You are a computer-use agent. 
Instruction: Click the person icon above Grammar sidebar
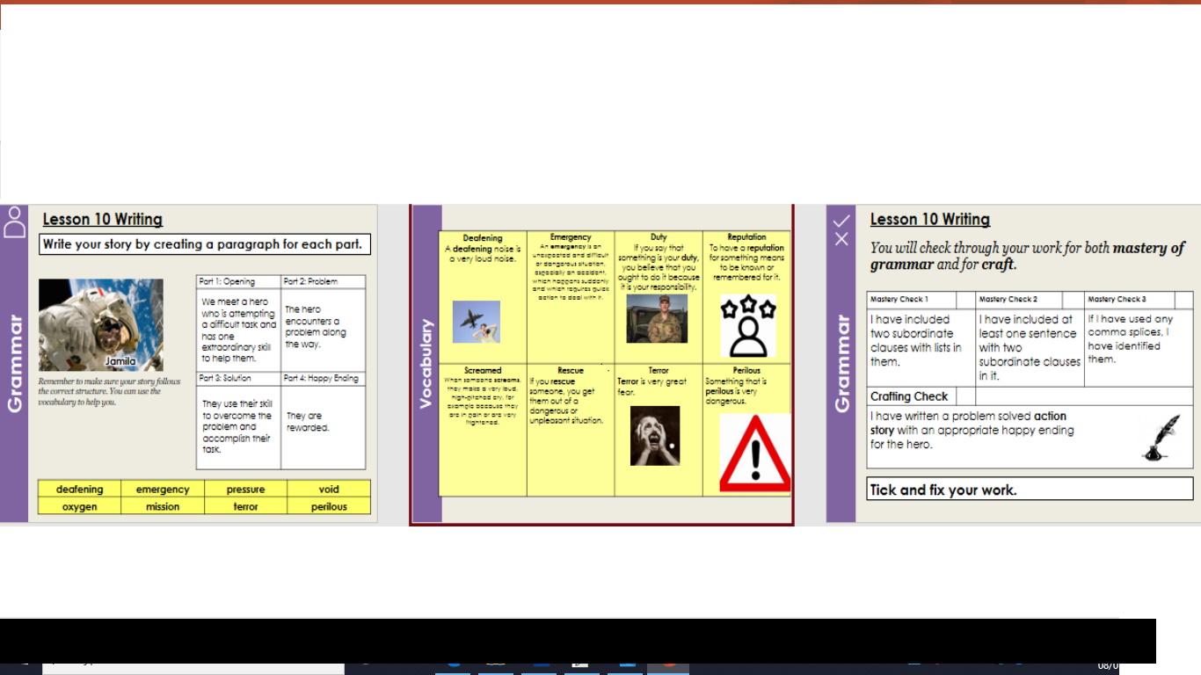(x=14, y=222)
